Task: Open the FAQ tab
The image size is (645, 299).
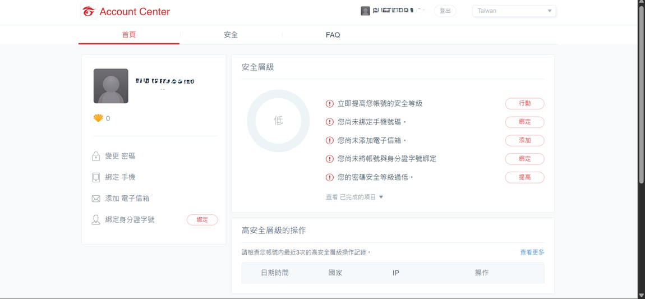Action: click(x=333, y=35)
